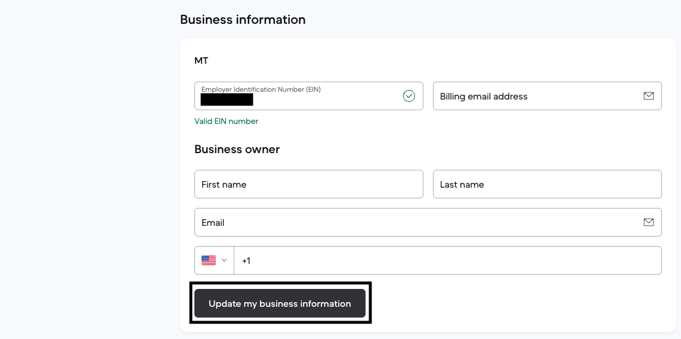Click the United States flag icon

coord(208,260)
